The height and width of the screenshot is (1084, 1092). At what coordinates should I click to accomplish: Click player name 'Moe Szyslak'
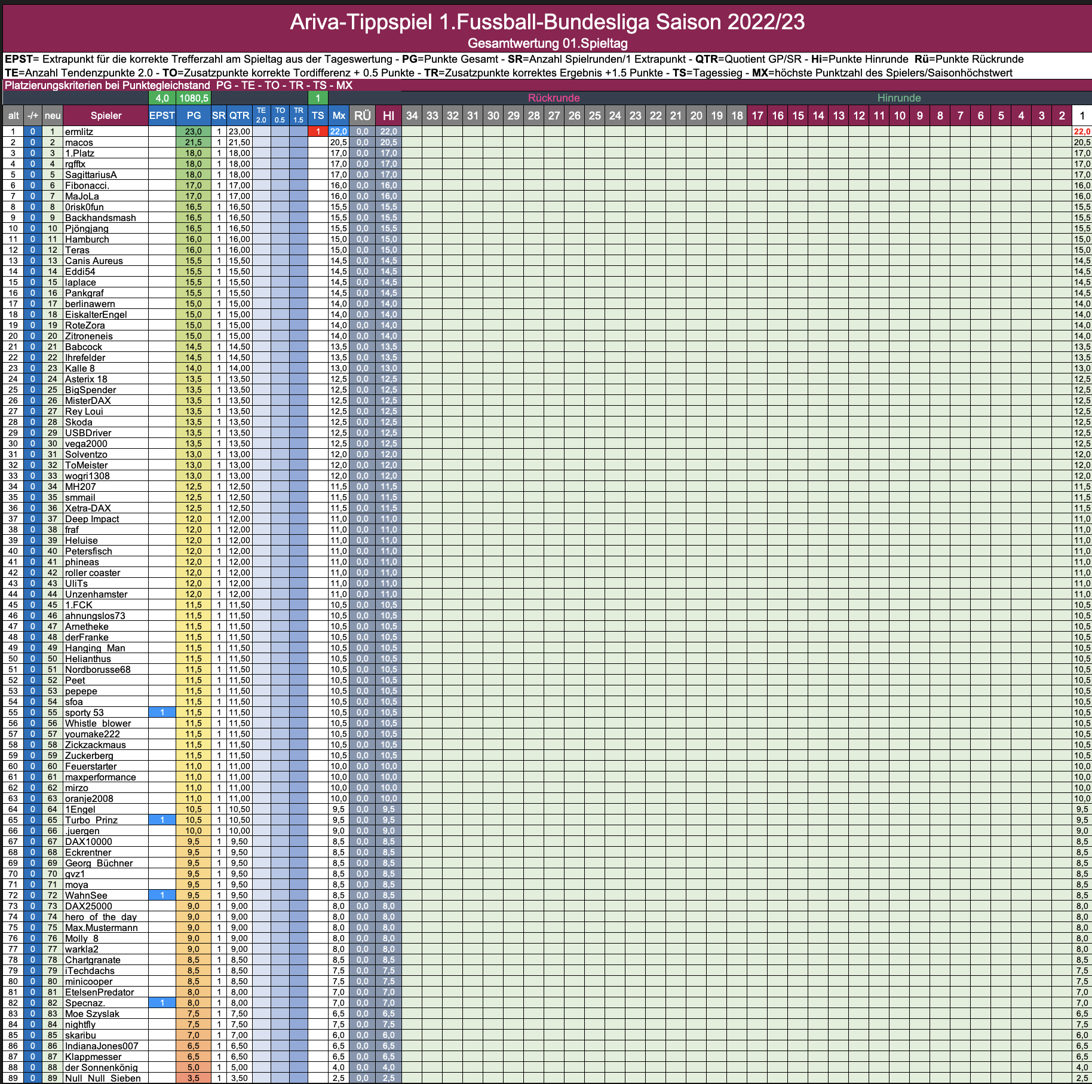92,1013
